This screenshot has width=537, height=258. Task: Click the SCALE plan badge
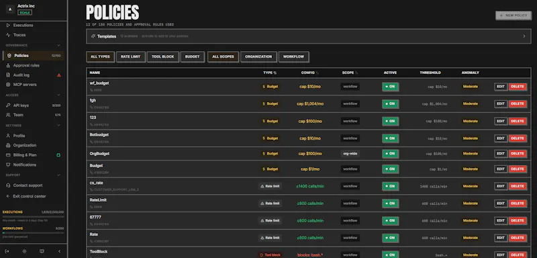[25, 13]
